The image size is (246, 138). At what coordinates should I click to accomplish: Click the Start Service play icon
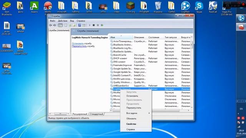point(90,25)
